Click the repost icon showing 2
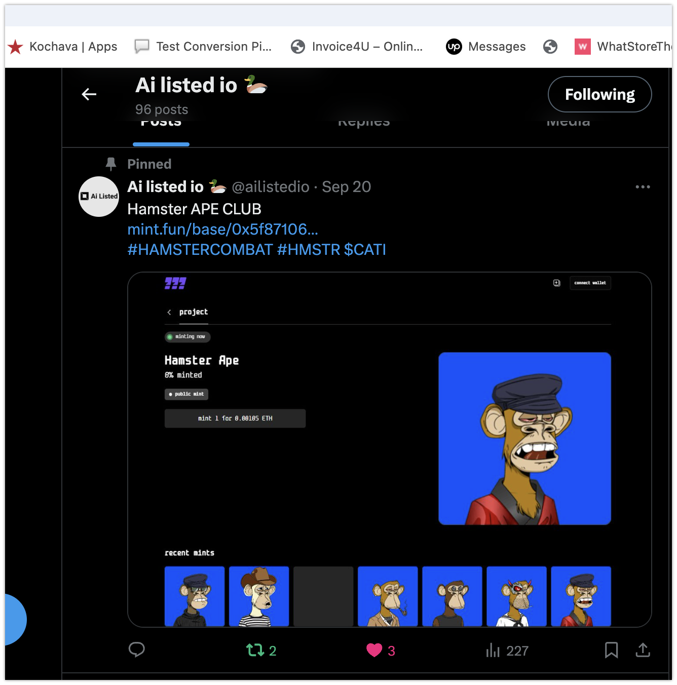Viewport: 677px width, 685px height. pos(261,651)
